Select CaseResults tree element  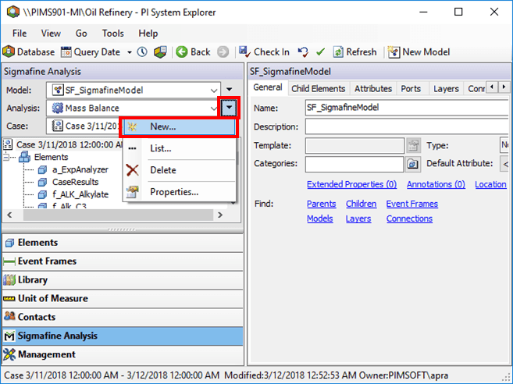75,182
